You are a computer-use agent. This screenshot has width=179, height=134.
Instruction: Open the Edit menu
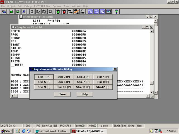pyautogui.click(x=20, y=6)
